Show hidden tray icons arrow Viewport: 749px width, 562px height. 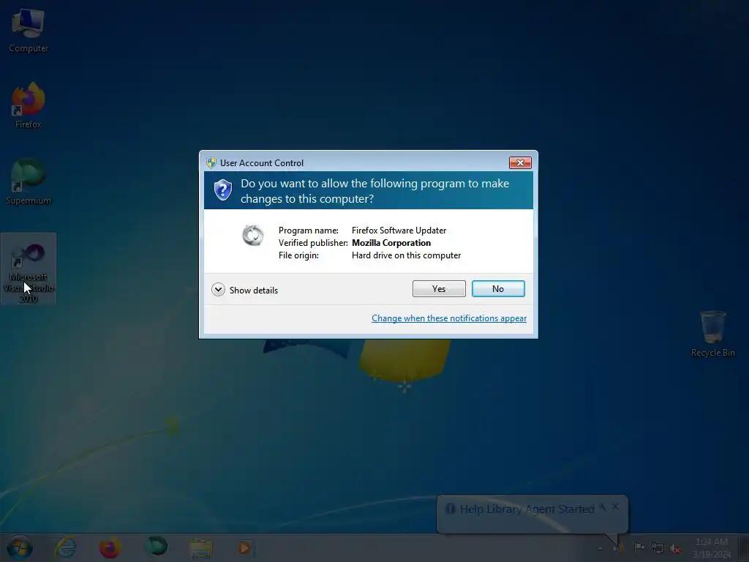[x=600, y=548]
